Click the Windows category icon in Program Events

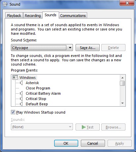pos(15,77)
